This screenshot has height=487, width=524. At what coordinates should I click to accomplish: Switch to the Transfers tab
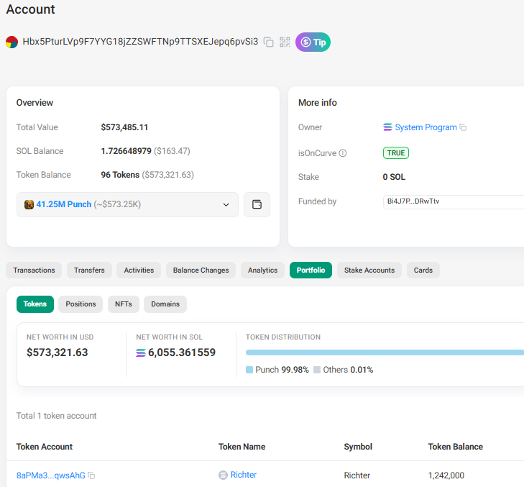click(89, 270)
